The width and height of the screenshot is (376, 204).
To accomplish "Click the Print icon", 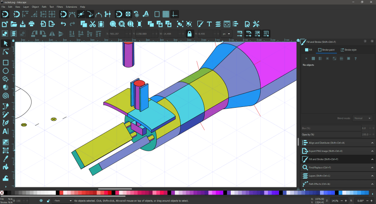I will pyautogui.click(x=32, y=24).
